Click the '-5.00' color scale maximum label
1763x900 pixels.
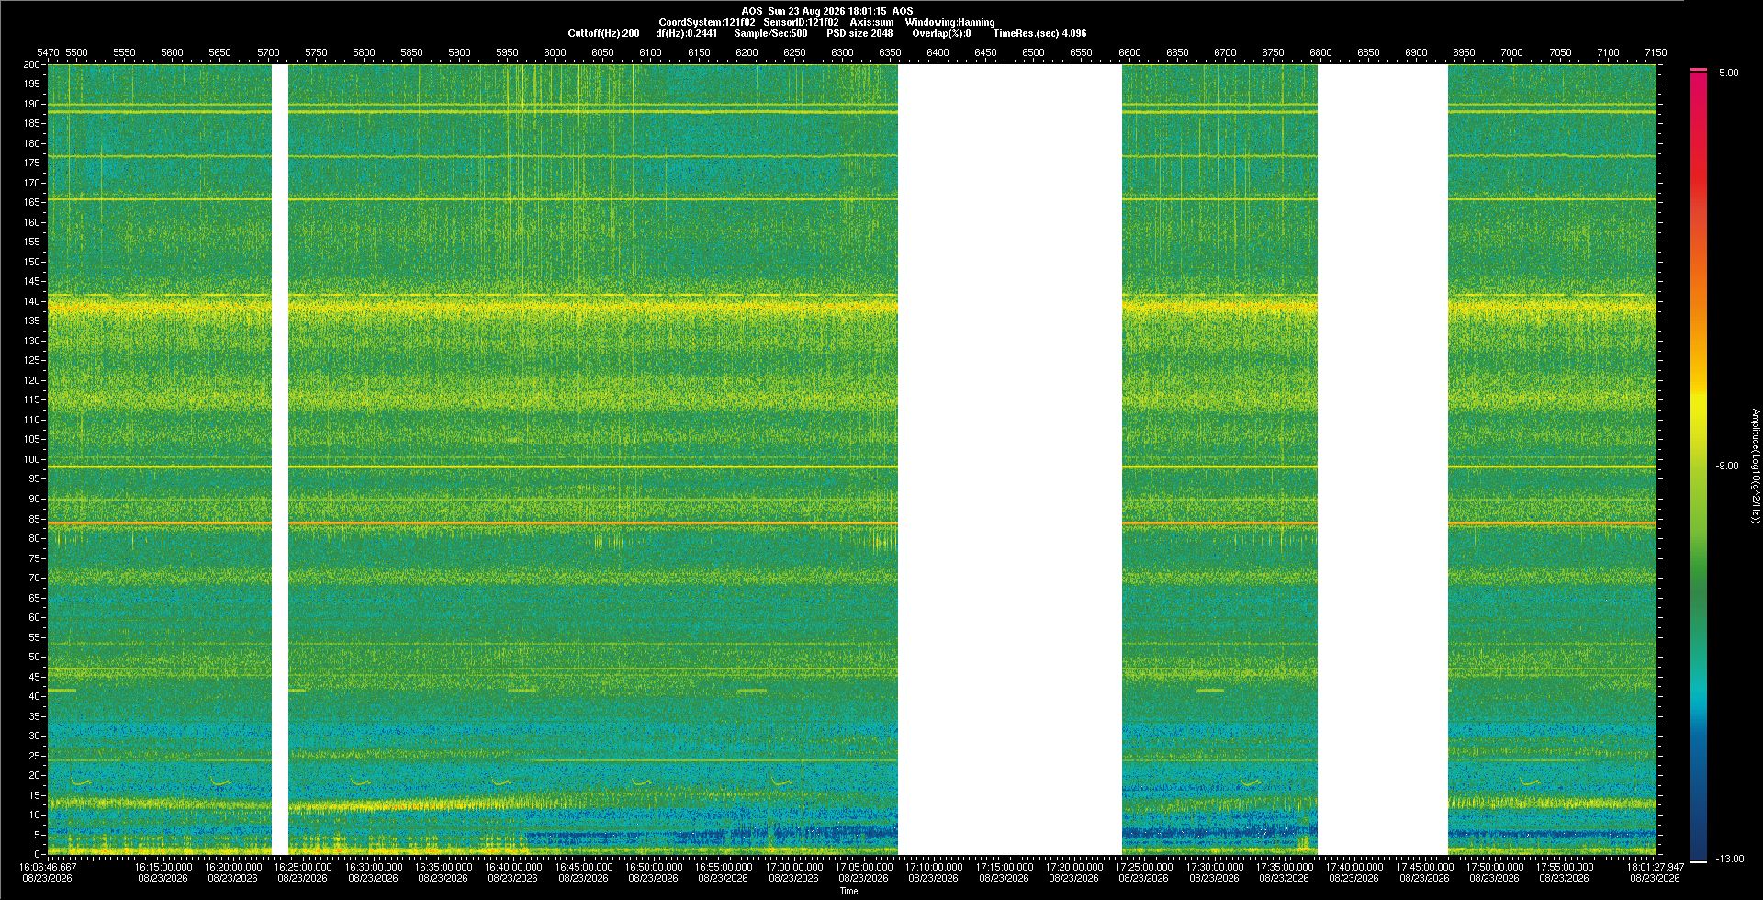click(x=1726, y=73)
